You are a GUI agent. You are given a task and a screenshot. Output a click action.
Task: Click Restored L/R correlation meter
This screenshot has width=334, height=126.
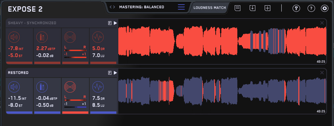click(x=75, y=98)
